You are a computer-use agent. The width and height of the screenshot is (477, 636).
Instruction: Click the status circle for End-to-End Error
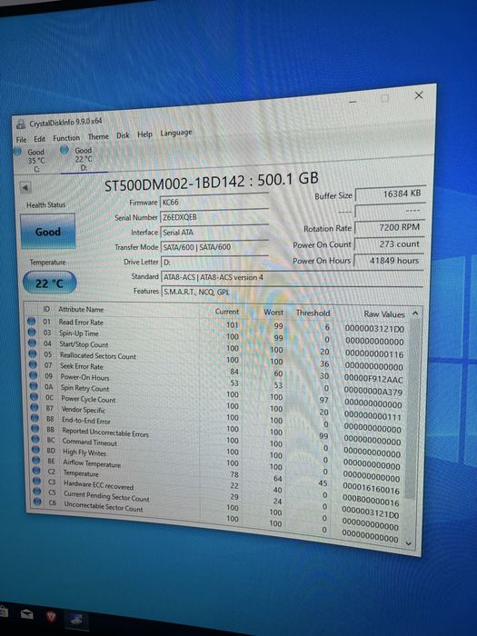[35, 418]
